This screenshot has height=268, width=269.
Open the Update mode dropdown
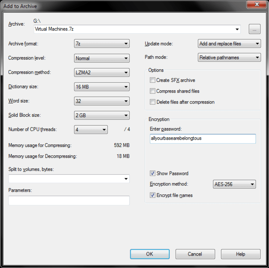pyautogui.click(x=229, y=44)
